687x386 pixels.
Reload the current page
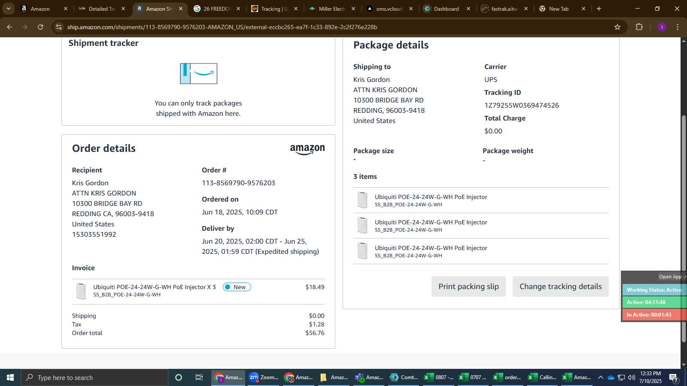40,27
